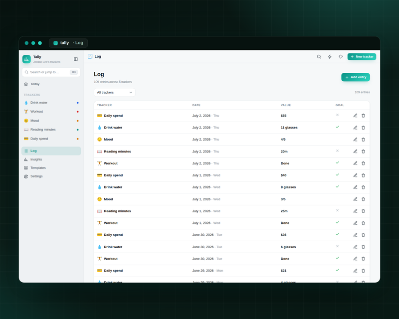Delete the July 2 Drink water entry
Viewport: 399px width, 319px height.
pyautogui.click(x=364, y=128)
